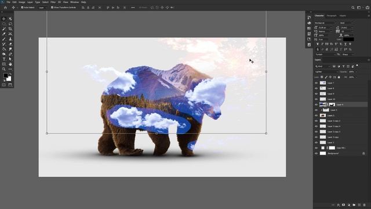The height and width of the screenshot is (209, 371).
Task: Open the layer Fill dropdown arrow
Action: [357, 77]
